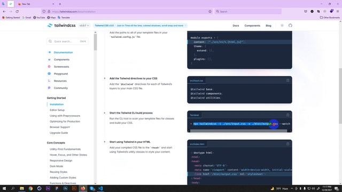The height and width of the screenshot is (192, 342).
Task: Open Chrome from the taskbar
Action: coord(30,188)
